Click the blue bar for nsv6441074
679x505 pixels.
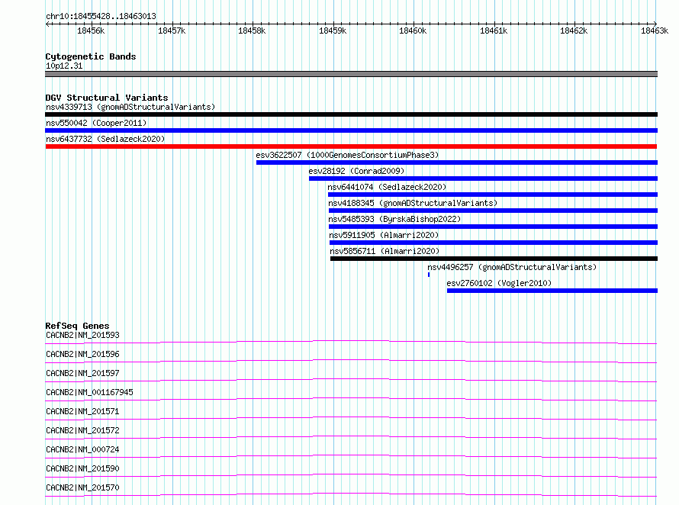click(x=493, y=195)
